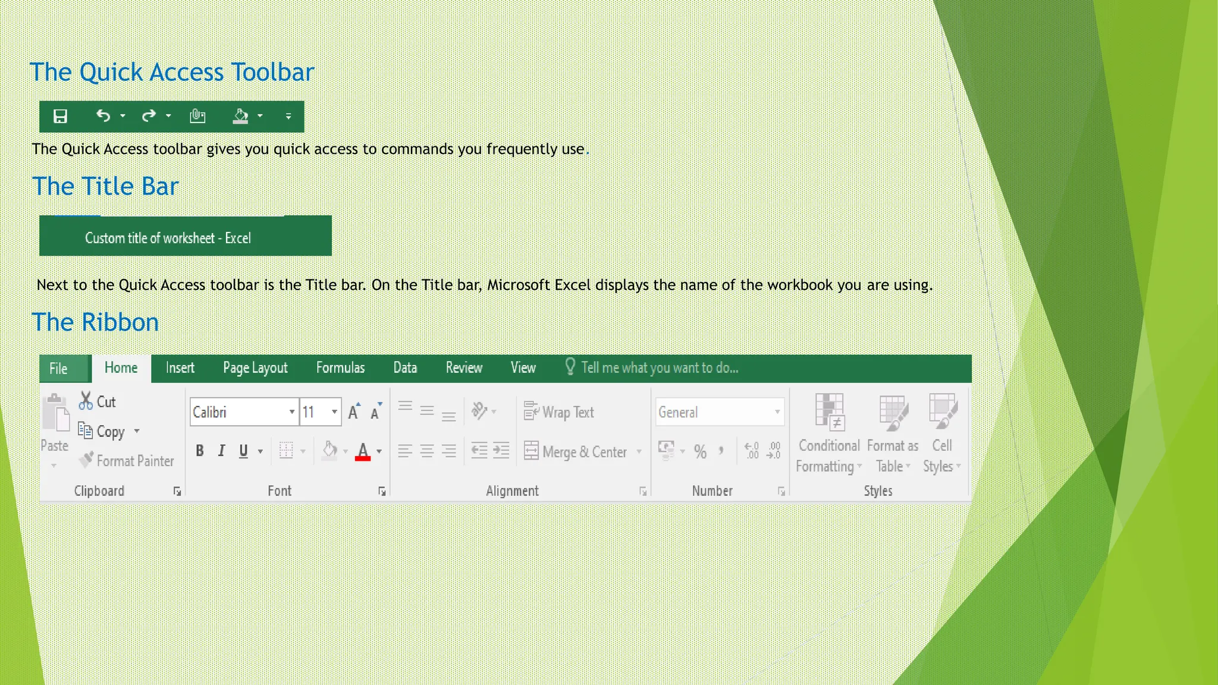Screen dimensions: 1218x685
Task: Open the Review tab
Action: pos(464,368)
